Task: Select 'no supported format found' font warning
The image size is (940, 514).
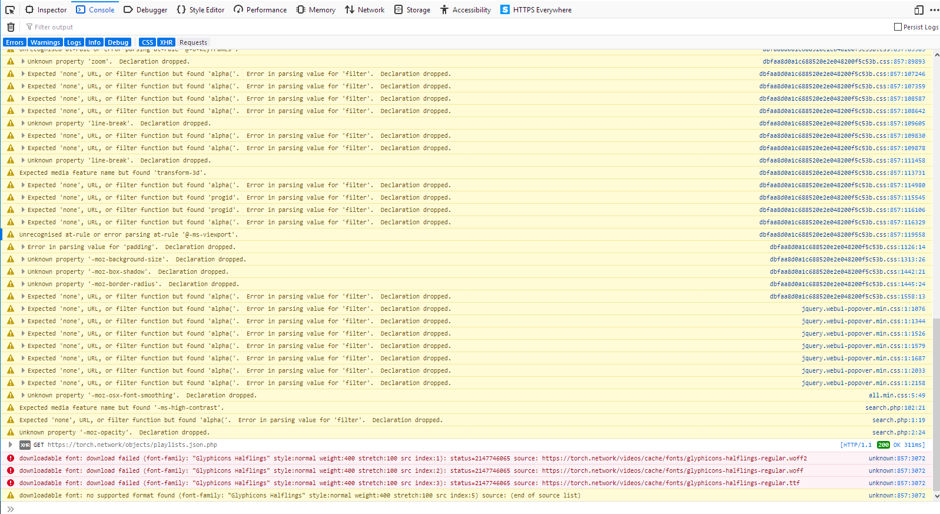Action: [x=300, y=495]
